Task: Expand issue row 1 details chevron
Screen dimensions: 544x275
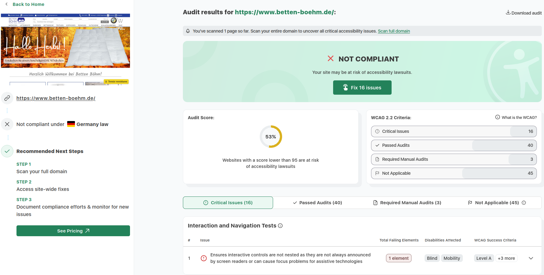Action: pos(531,258)
